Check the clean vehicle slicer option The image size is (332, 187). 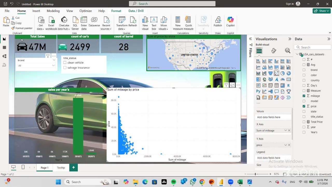pos(65,63)
